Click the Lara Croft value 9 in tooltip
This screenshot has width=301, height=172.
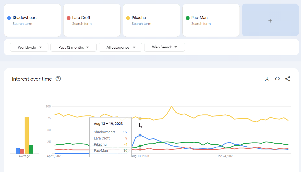126,138
